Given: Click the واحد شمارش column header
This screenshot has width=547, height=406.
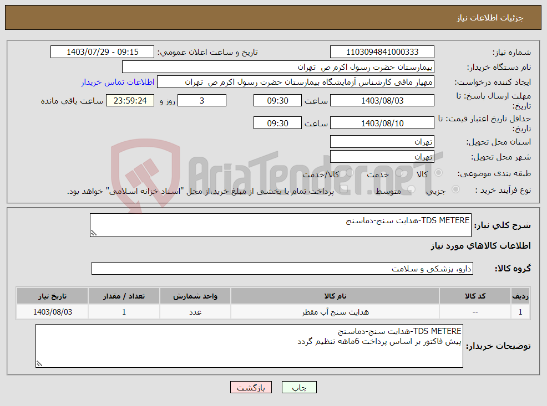Looking at the screenshot, I should [x=195, y=296].
